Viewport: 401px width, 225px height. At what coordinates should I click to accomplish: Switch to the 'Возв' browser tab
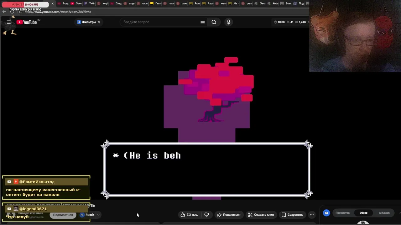[286, 3]
